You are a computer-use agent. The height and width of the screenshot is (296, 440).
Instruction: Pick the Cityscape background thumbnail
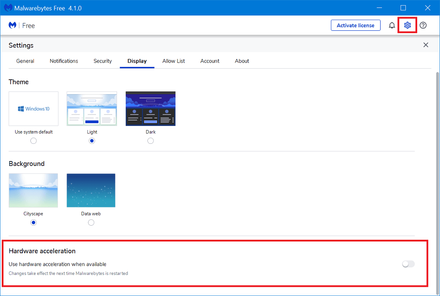point(33,190)
